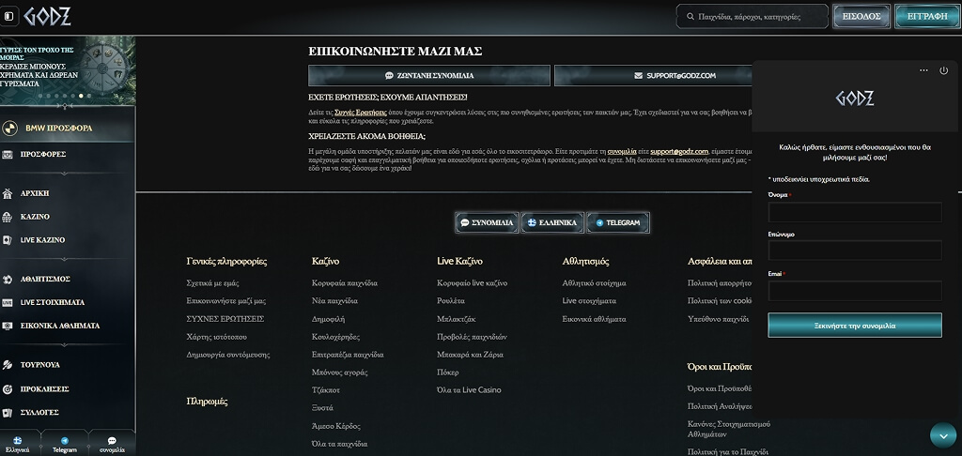Click the ΕΓΓΡΑΦΗ register button
The height and width of the screenshot is (456, 962).
point(927,17)
